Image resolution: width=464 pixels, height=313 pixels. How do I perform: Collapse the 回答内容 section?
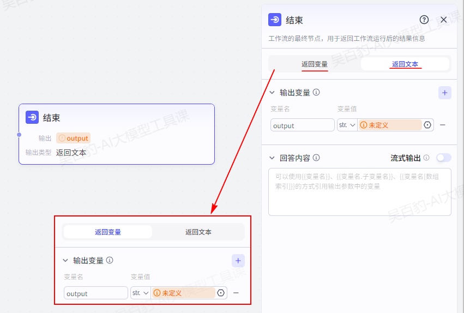click(x=272, y=158)
